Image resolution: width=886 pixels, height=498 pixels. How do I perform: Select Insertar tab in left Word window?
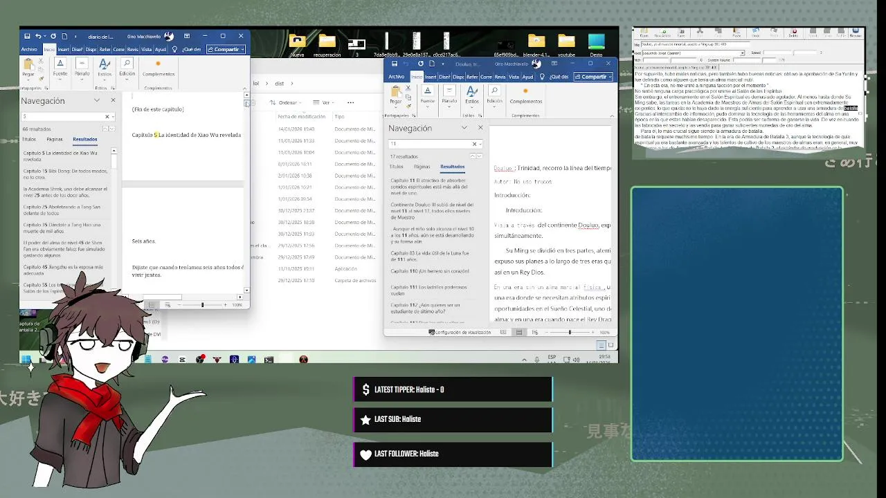click(63, 49)
